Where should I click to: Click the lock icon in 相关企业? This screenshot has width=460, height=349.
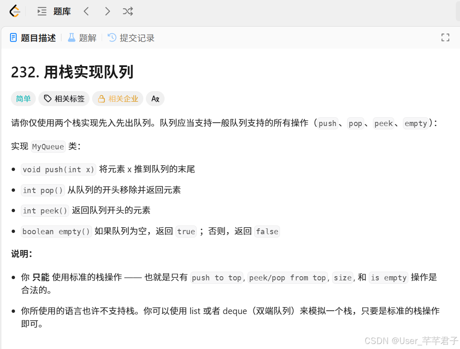(102, 99)
